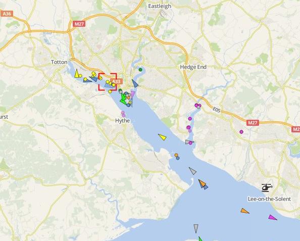Click the A36 road badge
This screenshot has width=300, height=241.
7,14
